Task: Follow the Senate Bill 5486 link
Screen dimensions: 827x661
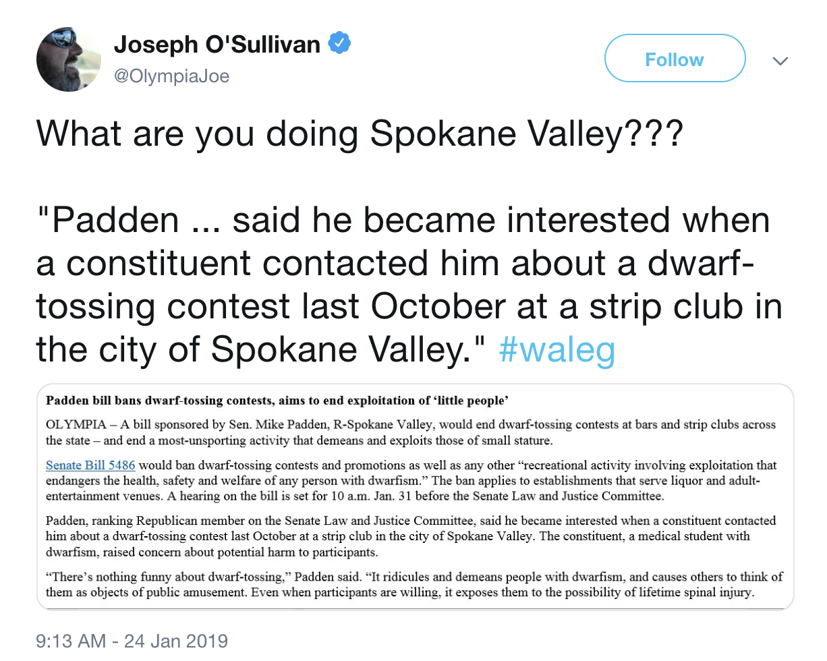Action: [90, 465]
